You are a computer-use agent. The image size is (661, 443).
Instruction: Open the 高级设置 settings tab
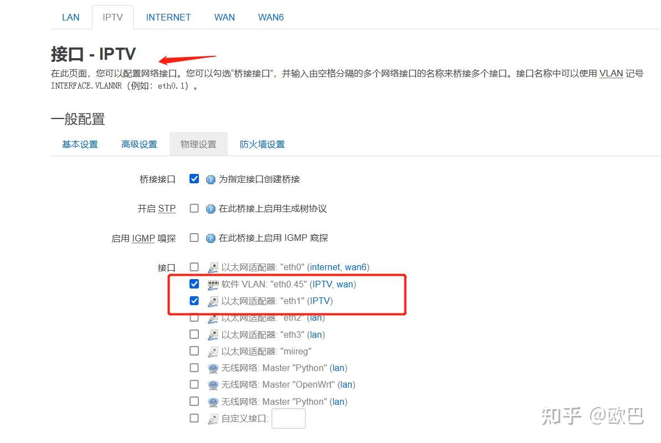139,143
